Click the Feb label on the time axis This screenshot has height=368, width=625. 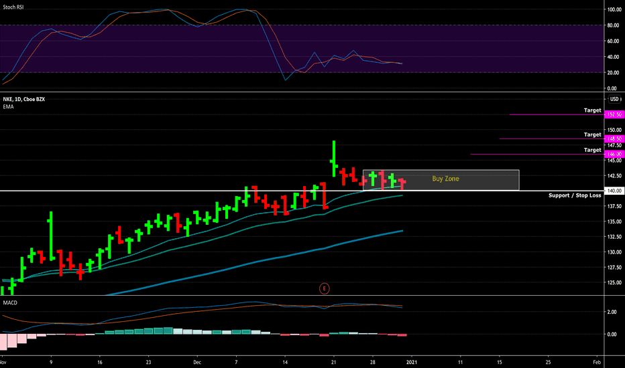click(x=597, y=362)
